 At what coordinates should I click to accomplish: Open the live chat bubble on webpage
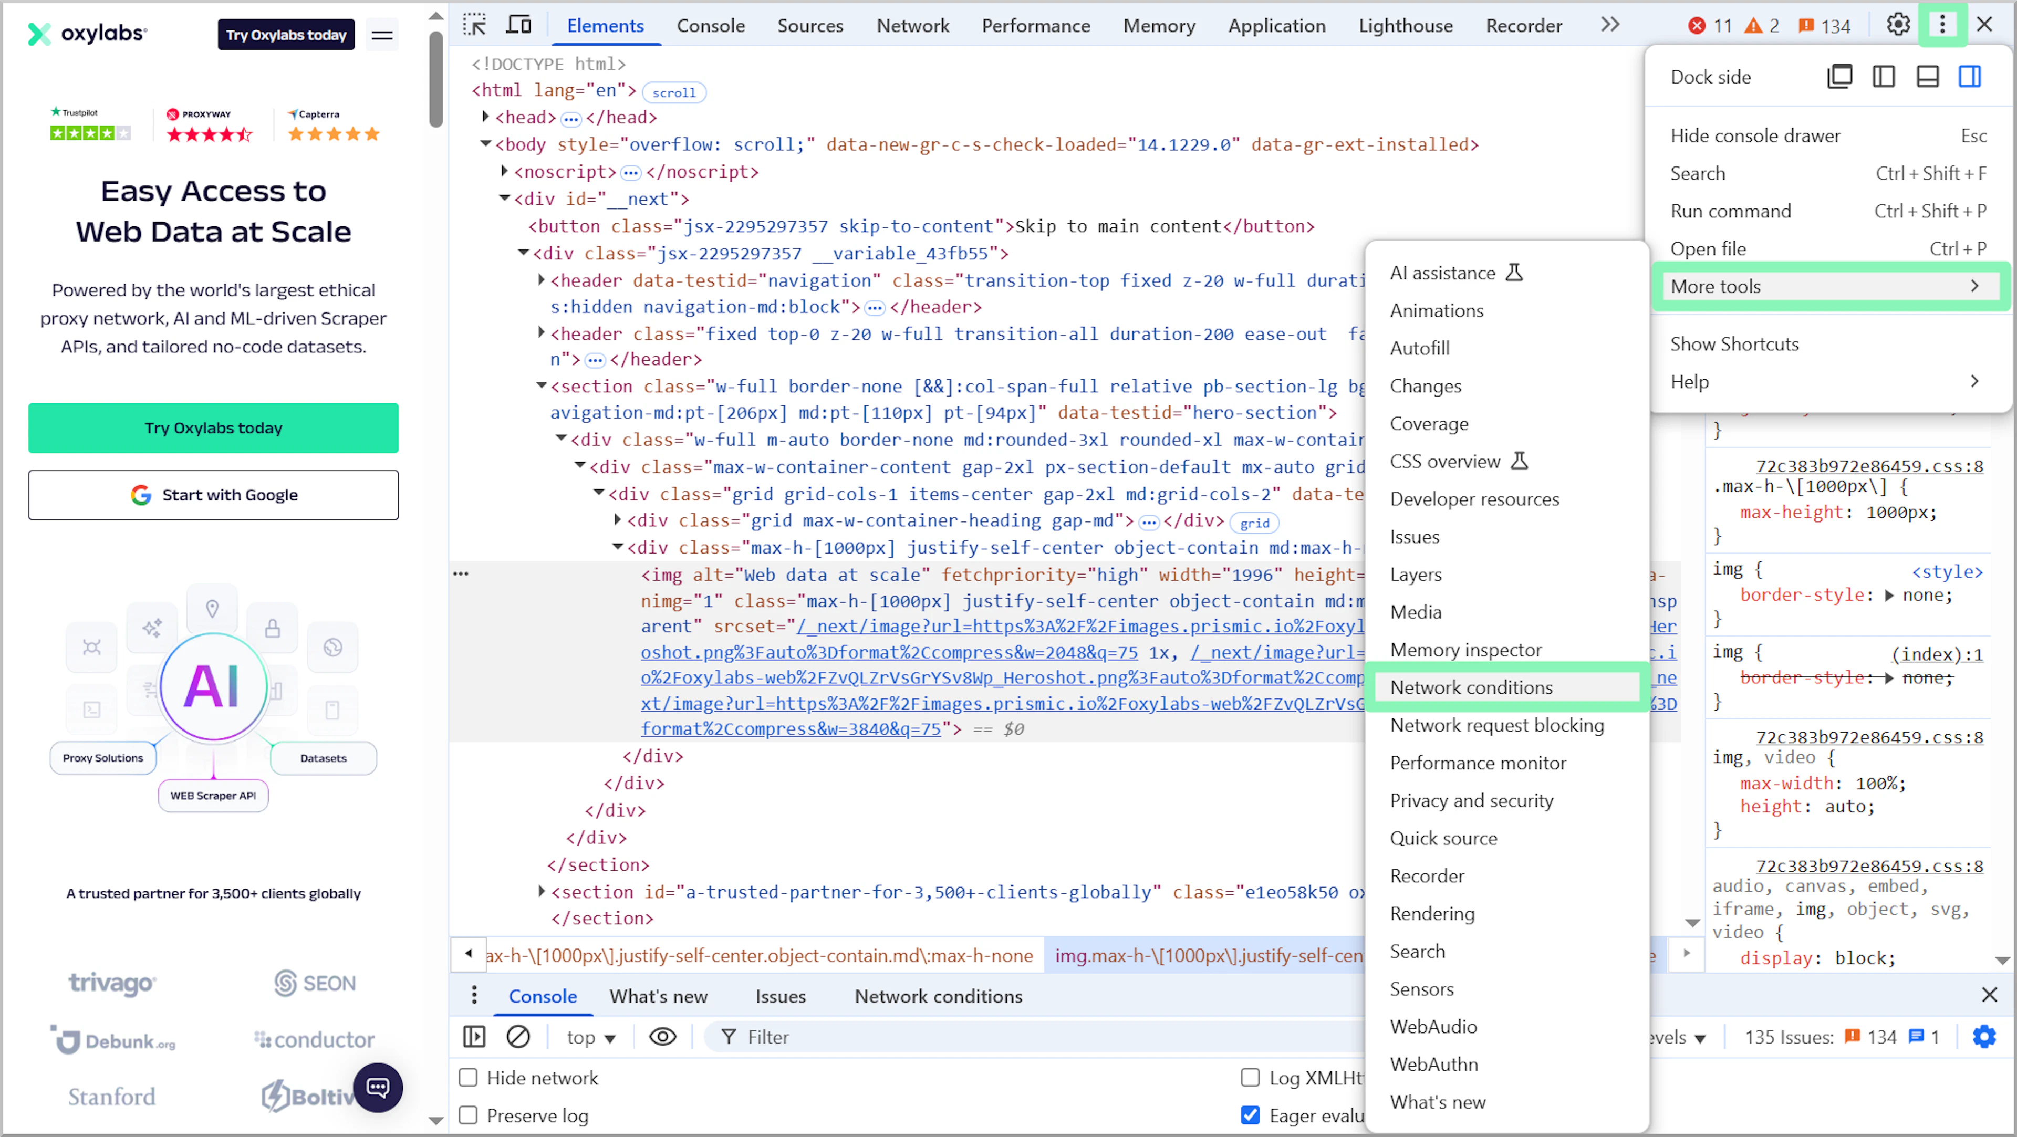point(378,1087)
